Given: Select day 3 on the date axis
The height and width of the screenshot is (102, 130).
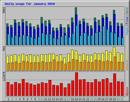Looking at the screenshot, I should 16,99.
